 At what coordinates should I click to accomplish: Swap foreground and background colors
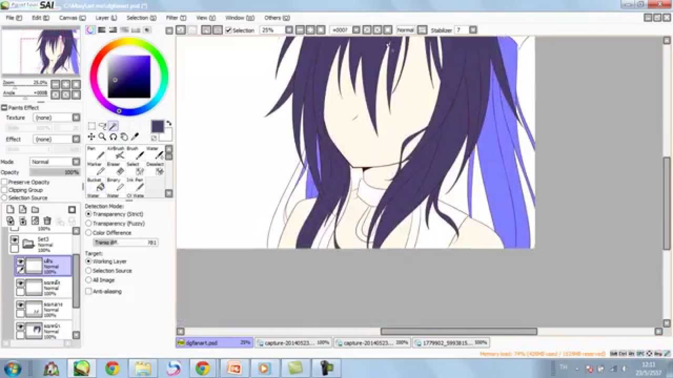169,124
